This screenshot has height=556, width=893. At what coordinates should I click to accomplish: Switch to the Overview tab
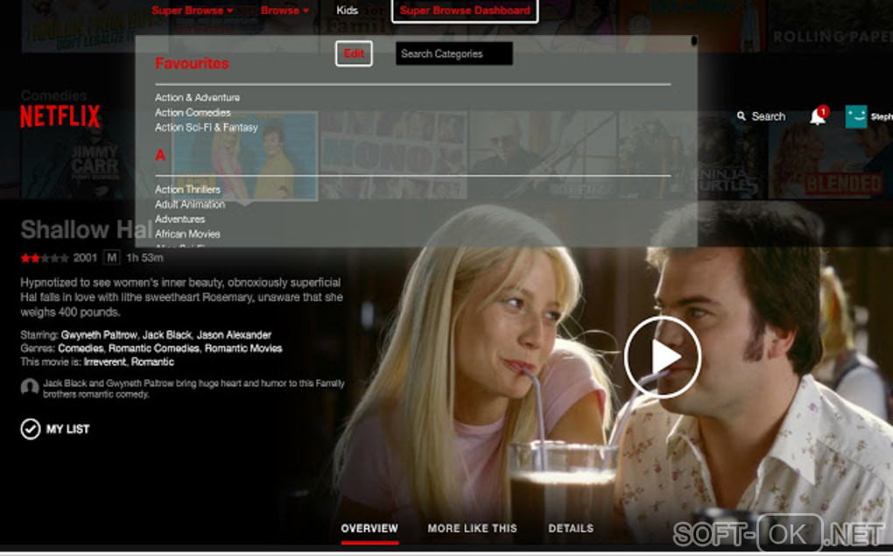[x=369, y=528]
